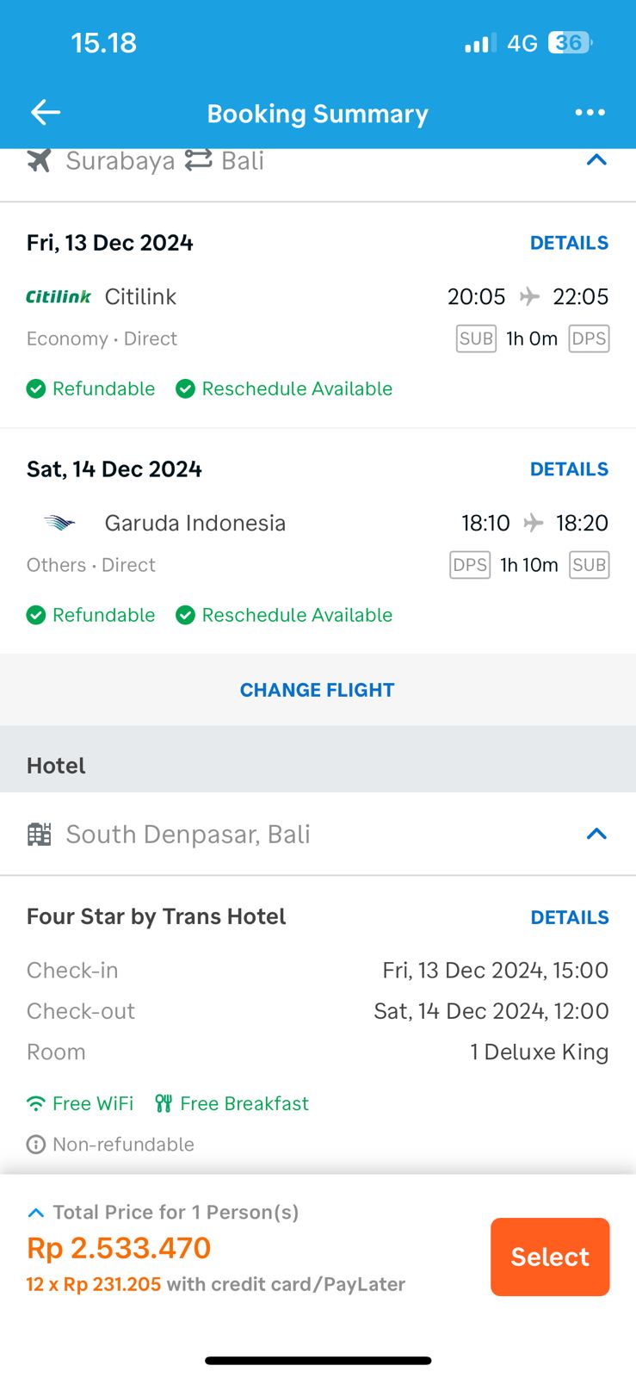Tap Garuda's Reschedule Available badge
Screen dimensions: 636x1378
click(x=284, y=615)
